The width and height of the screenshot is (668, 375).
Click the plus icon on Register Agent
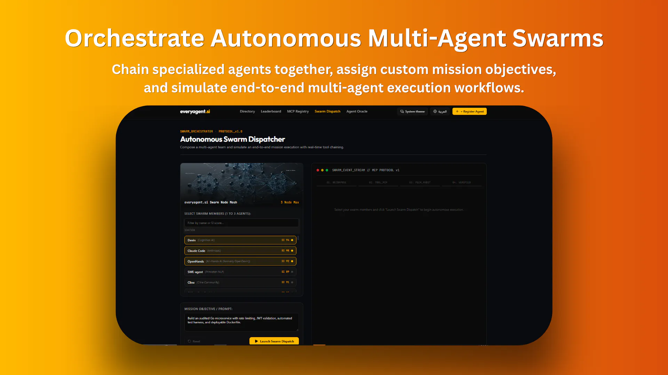[x=457, y=111]
